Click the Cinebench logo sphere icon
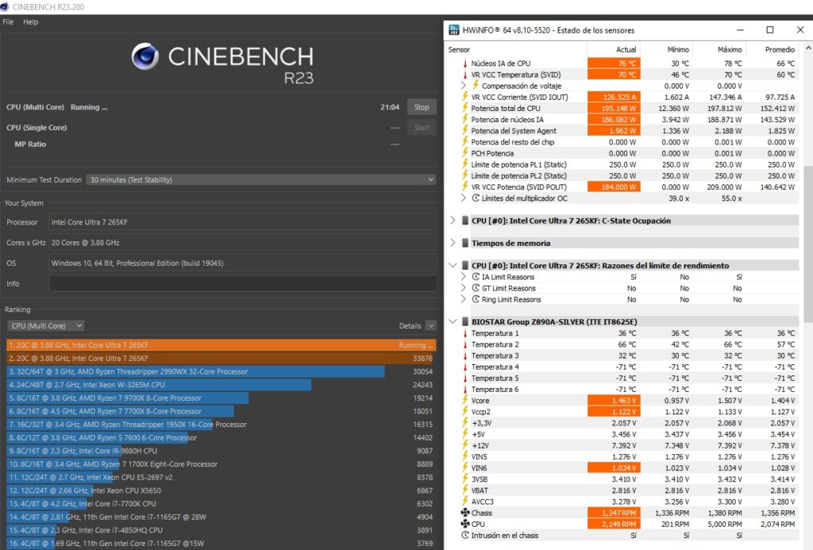Image resolution: width=813 pixels, height=550 pixels. (x=145, y=56)
